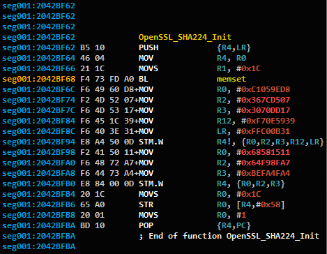Click the operand [R4,#0x58]
The image size is (327, 254).
[x=261, y=204]
